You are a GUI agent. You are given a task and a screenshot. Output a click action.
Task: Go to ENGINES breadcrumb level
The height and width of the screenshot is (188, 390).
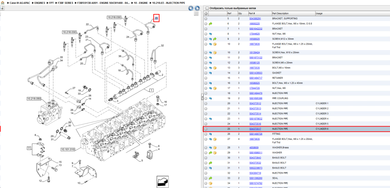point(39,3)
